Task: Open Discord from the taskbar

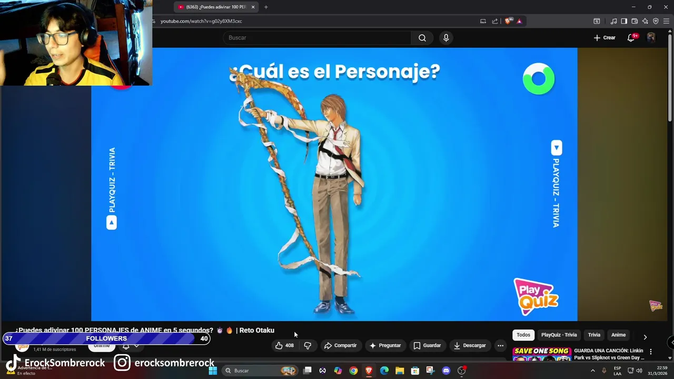Action: 446,371
